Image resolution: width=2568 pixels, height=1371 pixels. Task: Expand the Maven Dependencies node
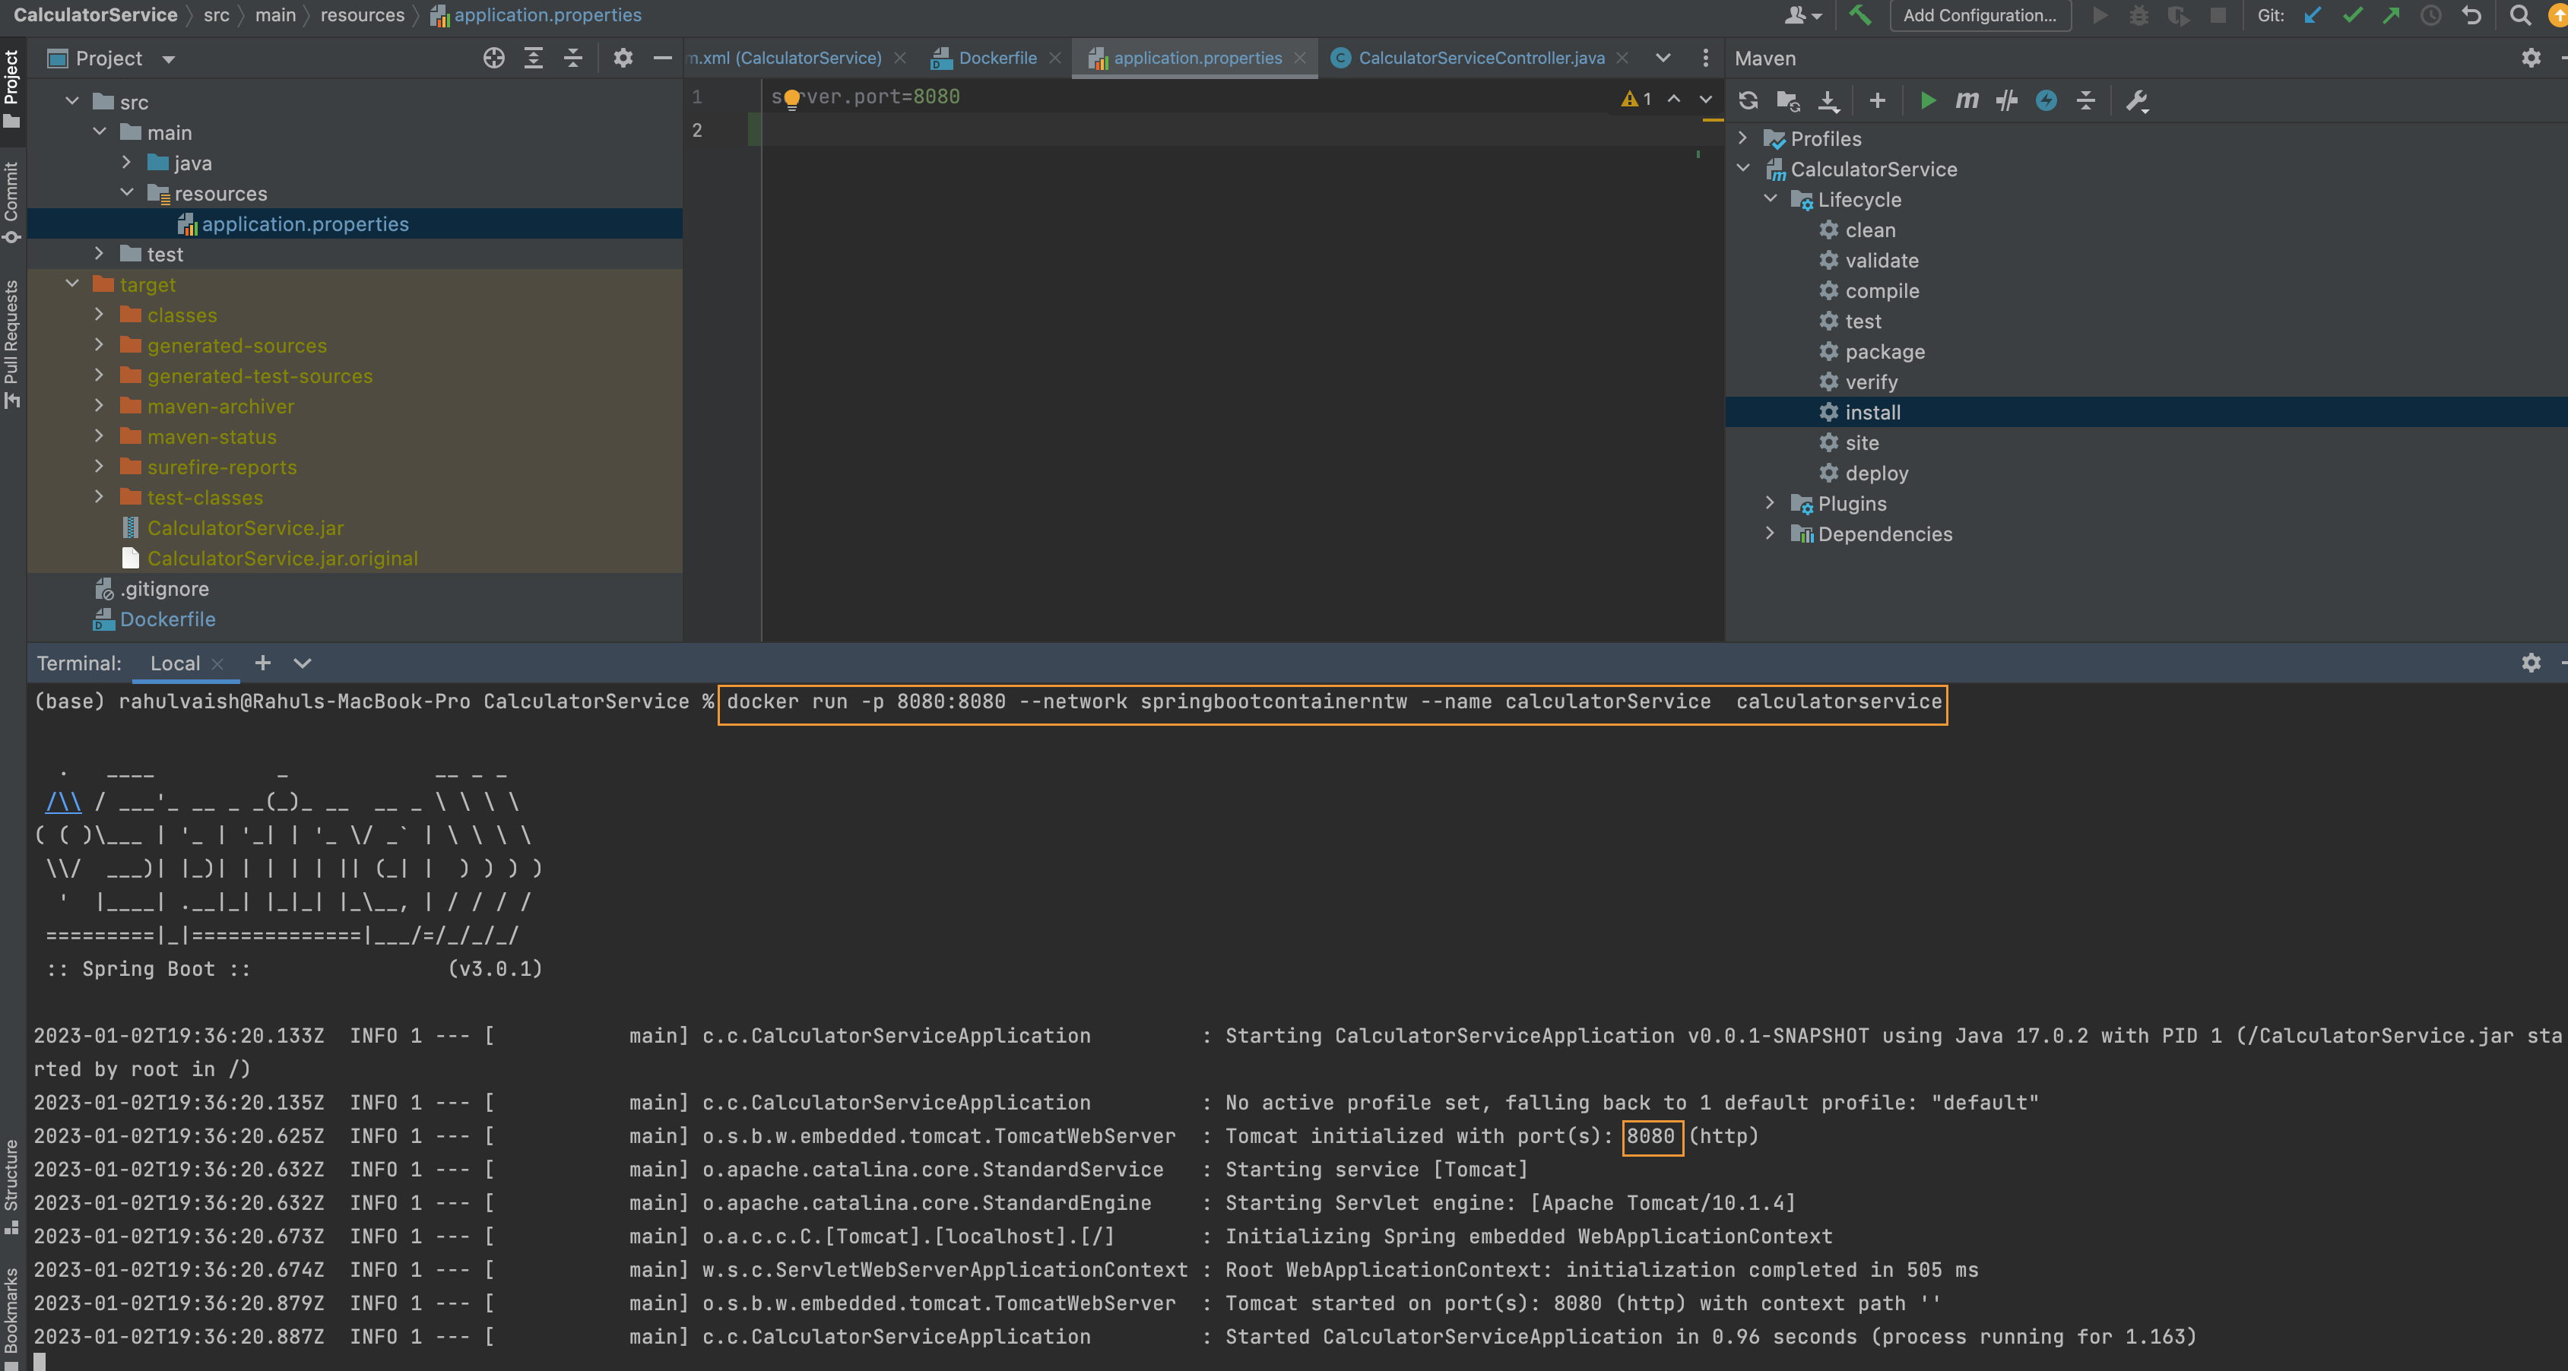tap(1771, 534)
